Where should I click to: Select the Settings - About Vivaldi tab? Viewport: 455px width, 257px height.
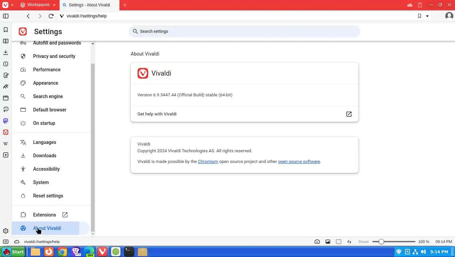click(89, 5)
